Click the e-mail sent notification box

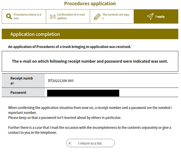point(90,61)
